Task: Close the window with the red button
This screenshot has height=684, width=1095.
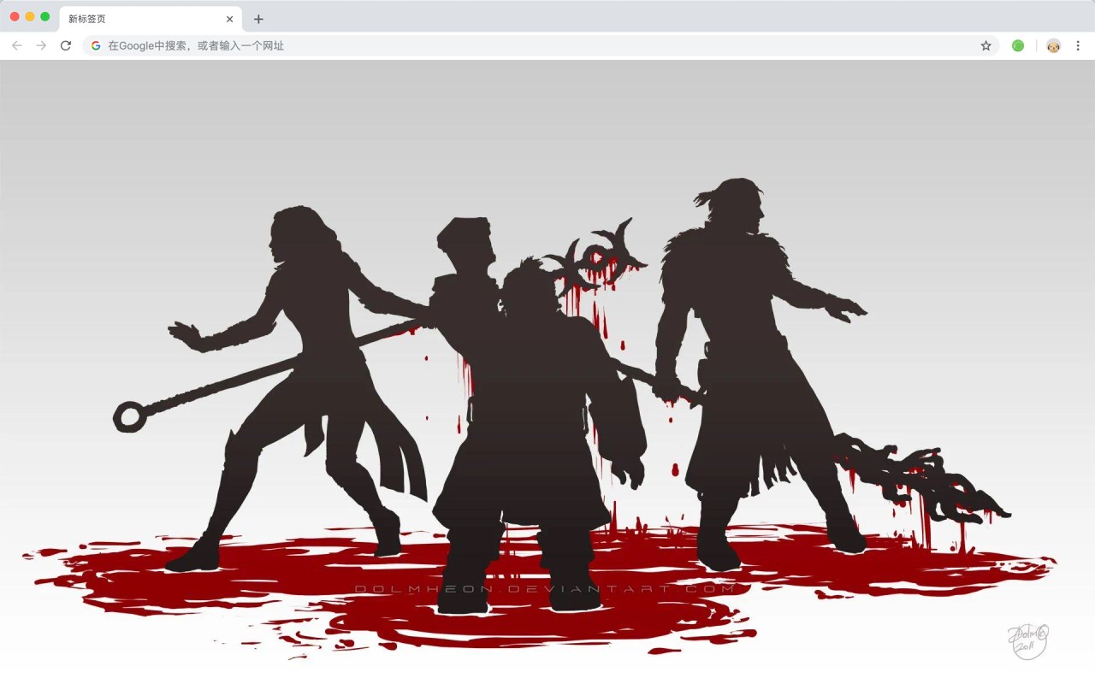Action: (x=15, y=16)
